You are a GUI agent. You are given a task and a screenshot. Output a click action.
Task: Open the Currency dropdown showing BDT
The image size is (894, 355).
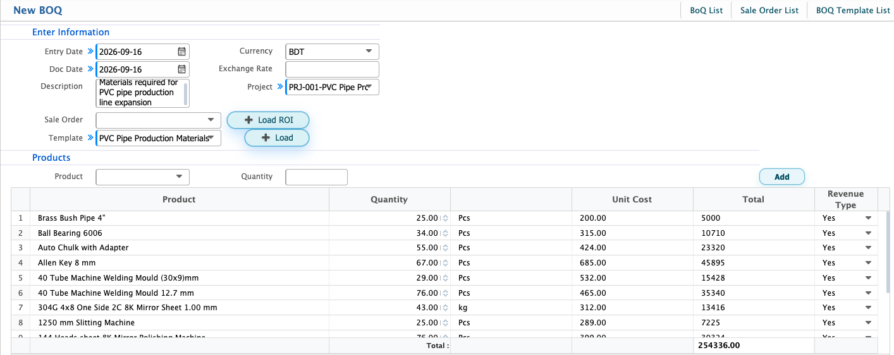332,52
